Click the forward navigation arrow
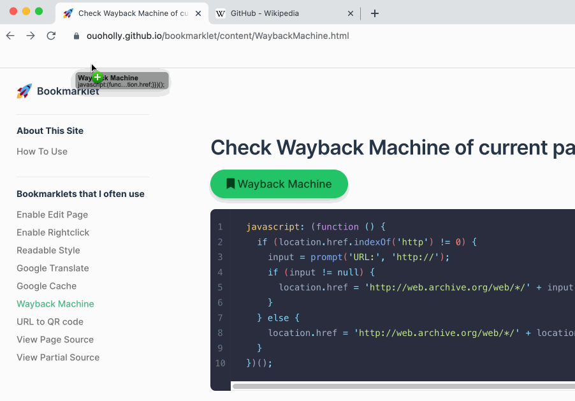Image resolution: width=575 pixels, height=401 pixels. click(30, 36)
